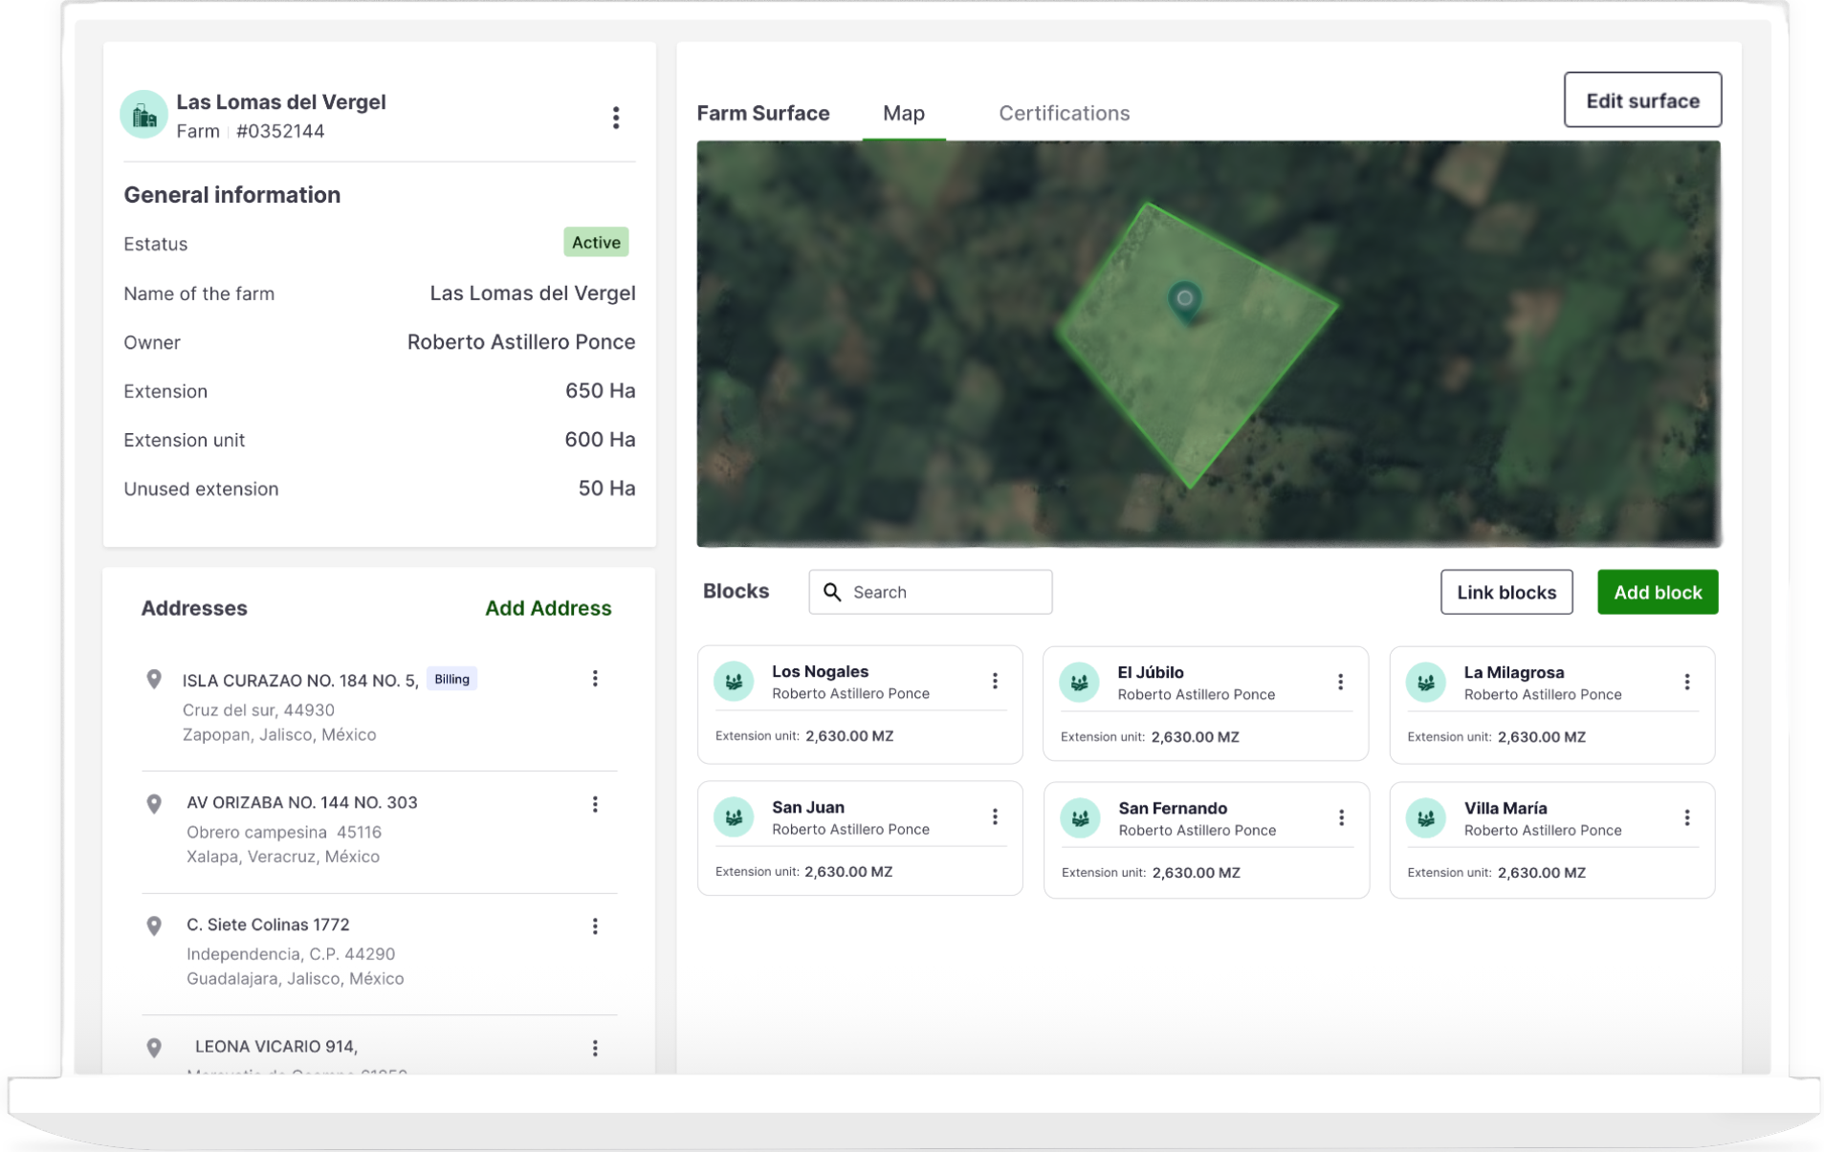Click the La Milagrosa block icon

pos(1425,683)
